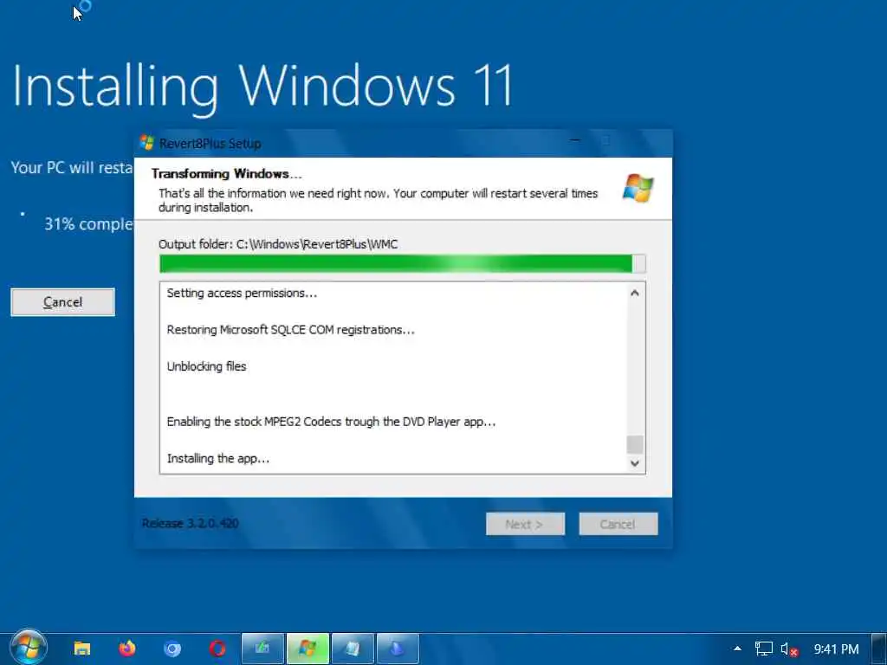Select 'Setting access permissions...' log line
This screenshot has width=887, height=665.
point(242,293)
